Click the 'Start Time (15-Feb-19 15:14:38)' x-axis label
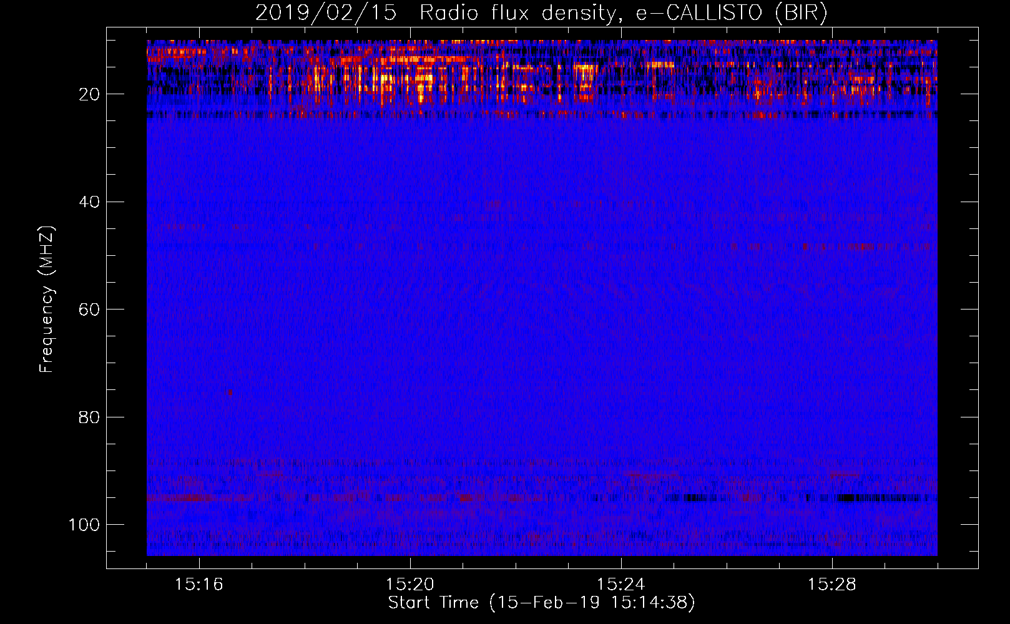1010x624 pixels. click(x=541, y=603)
